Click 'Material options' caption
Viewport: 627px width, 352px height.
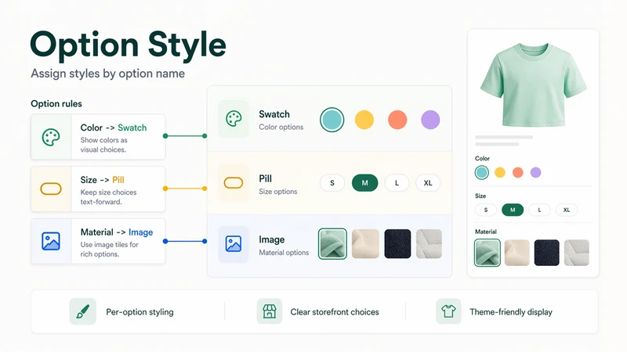click(x=284, y=253)
